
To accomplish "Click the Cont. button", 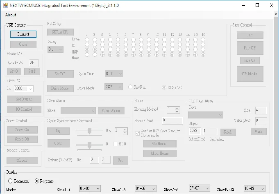I will 59,143.
